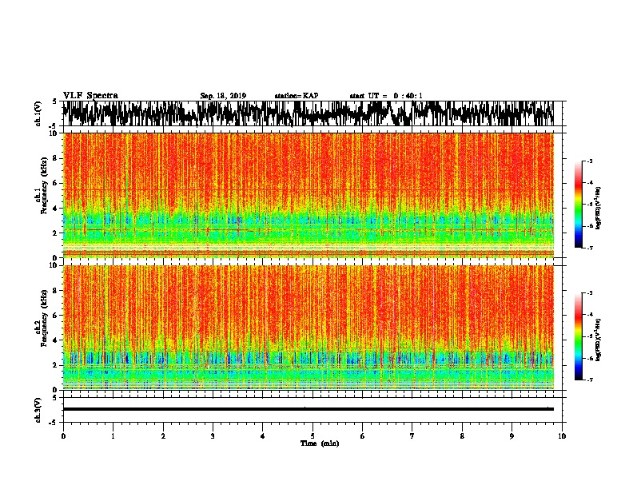Click time axis tick label "7"

[412, 436]
